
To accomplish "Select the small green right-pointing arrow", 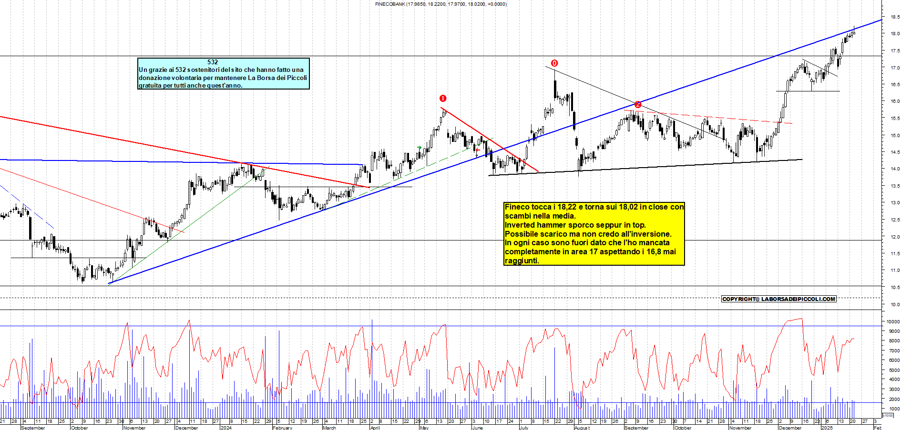I will point(419,148).
